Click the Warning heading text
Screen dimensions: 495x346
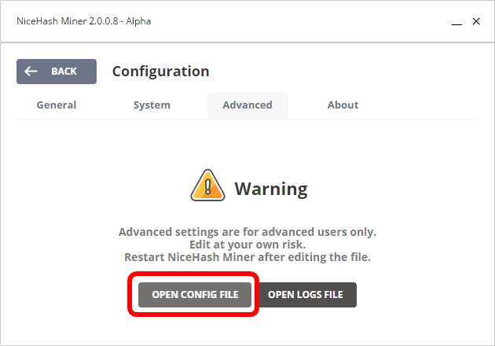pyautogui.click(x=271, y=189)
